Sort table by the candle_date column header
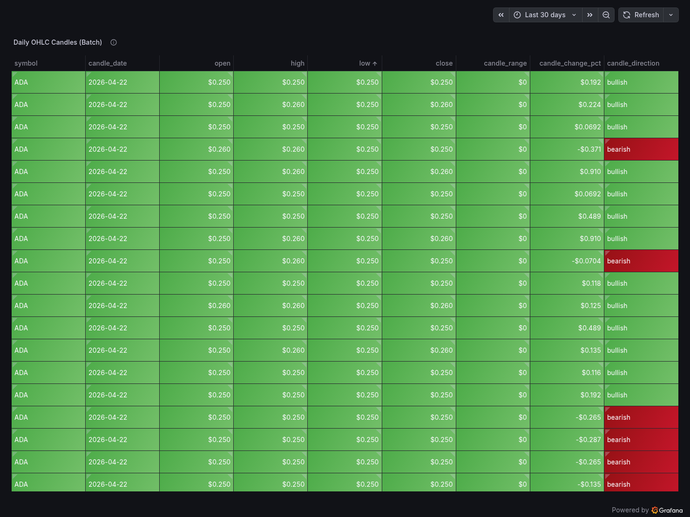 108,63
